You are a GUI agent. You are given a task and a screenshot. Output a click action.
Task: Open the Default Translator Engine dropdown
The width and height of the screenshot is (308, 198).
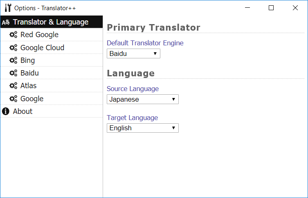click(133, 53)
